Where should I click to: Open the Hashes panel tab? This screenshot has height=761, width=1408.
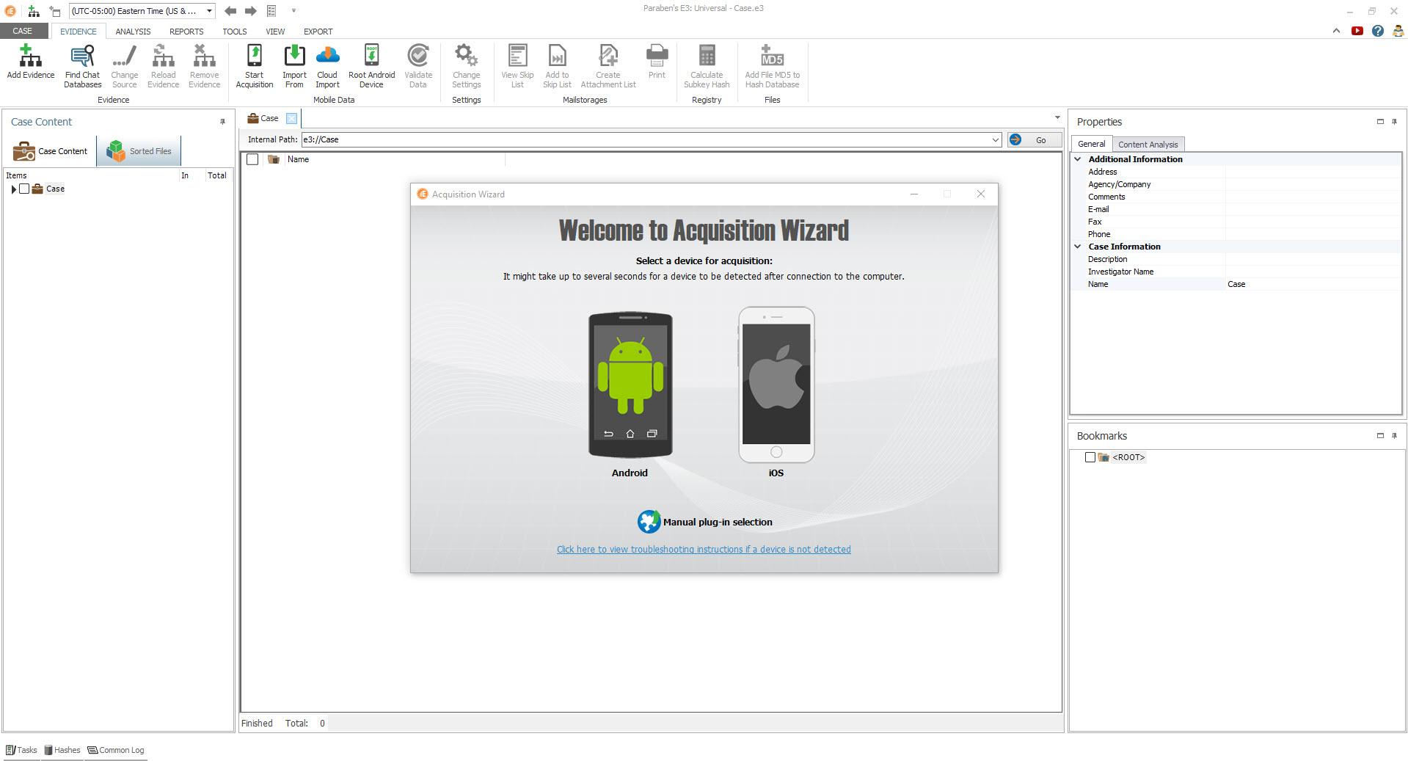pos(62,751)
